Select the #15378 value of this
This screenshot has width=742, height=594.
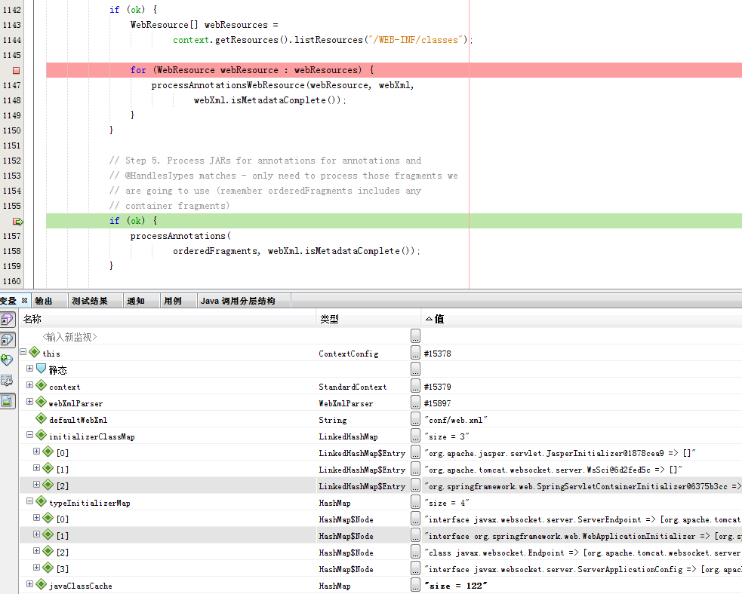[437, 354]
